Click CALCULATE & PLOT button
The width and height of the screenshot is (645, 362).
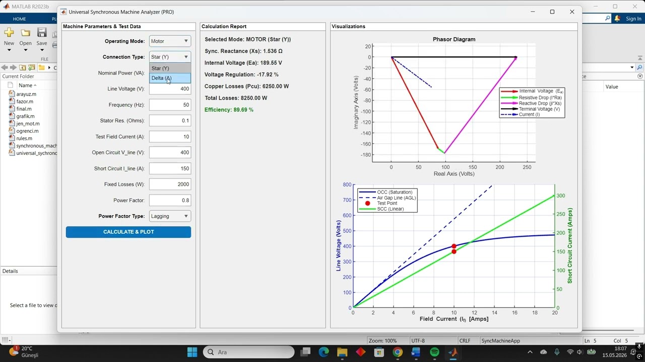coord(128,232)
